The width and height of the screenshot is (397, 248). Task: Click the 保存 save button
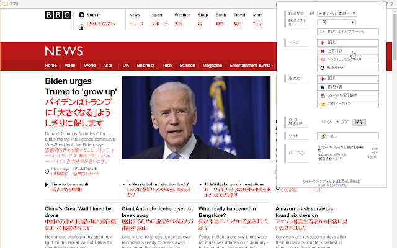click(x=359, y=122)
